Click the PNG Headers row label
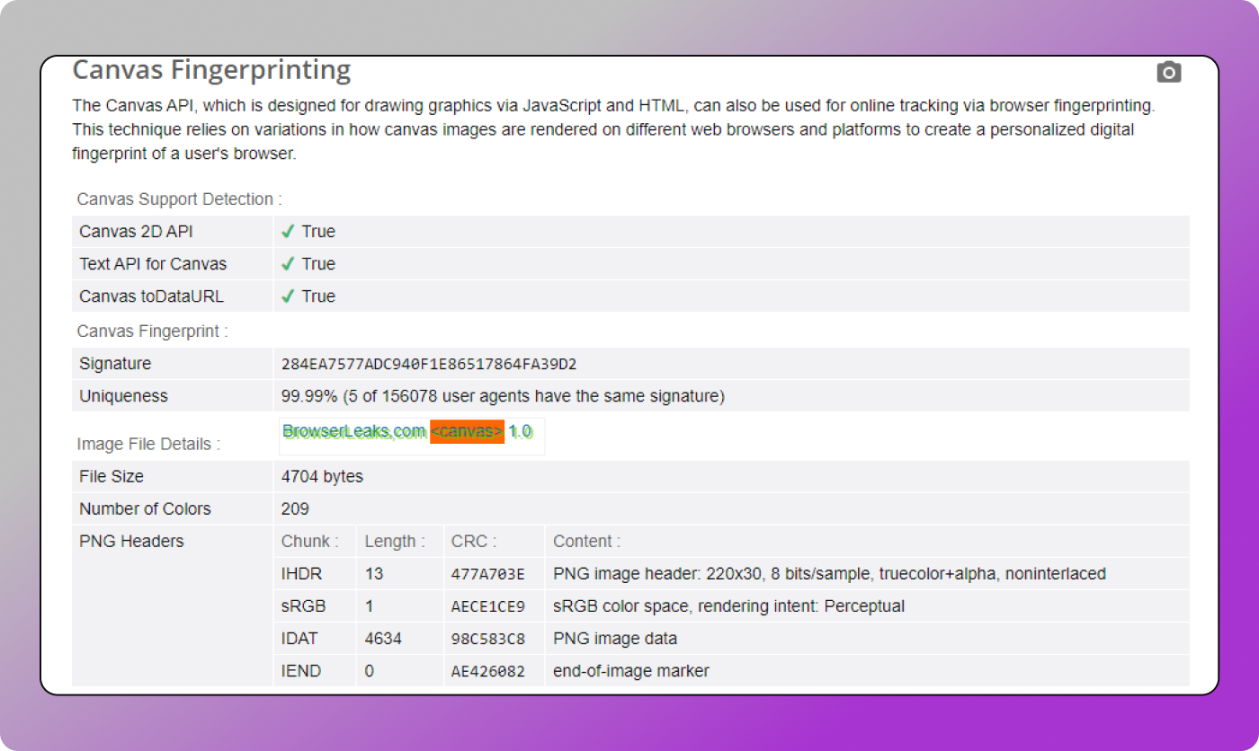Screen dimensions: 1259x751 pyautogui.click(x=131, y=542)
